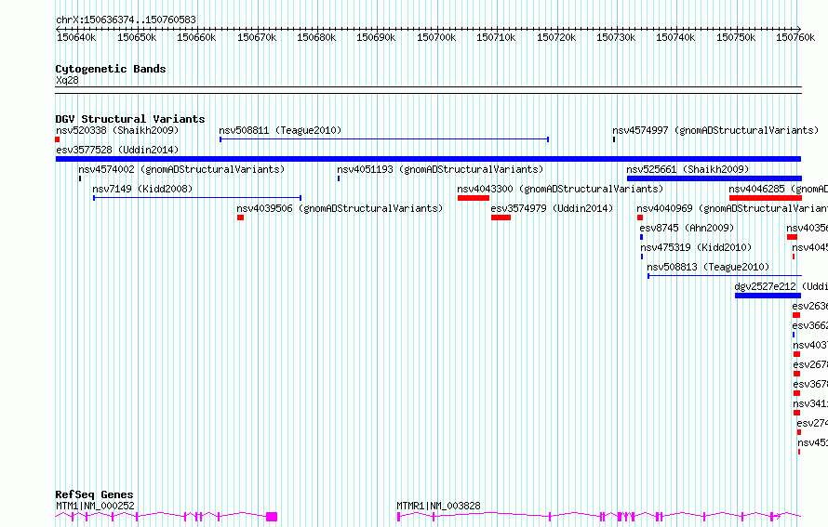Select the Cytogenetic Bands track title
828x527 pixels.
(x=111, y=69)
